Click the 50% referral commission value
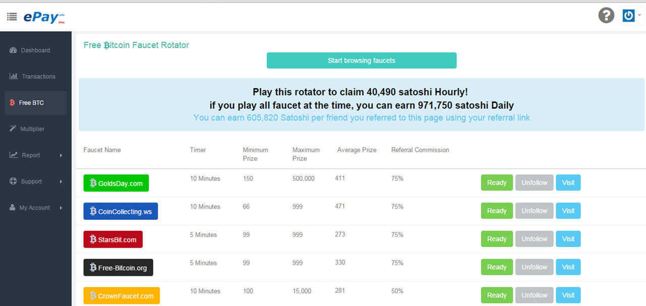This screenshot has width=646, height=306. 397,291
